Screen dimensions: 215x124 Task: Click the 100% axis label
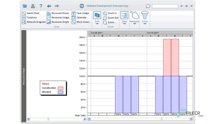coord(82,76)
